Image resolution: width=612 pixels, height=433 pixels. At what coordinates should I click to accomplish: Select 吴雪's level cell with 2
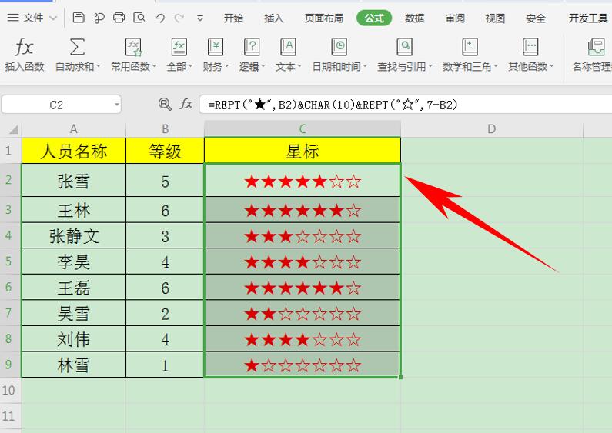click(165, 313)
